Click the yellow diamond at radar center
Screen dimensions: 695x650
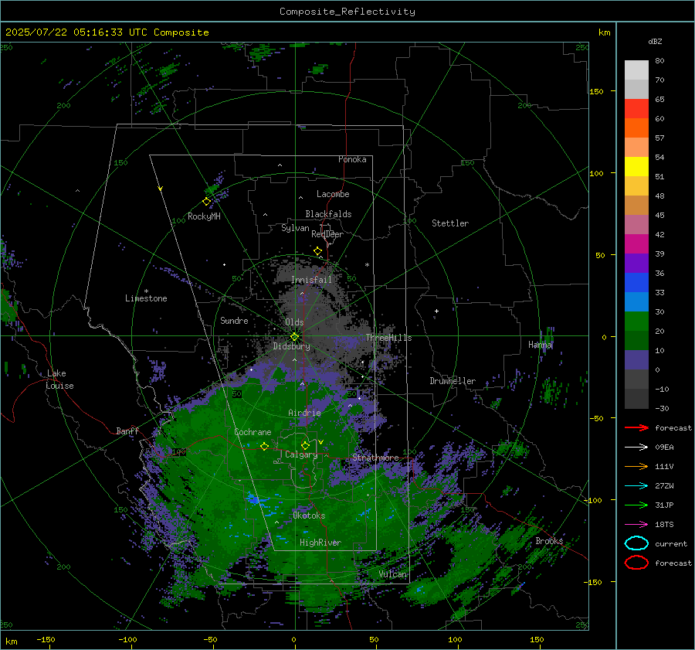294,337
